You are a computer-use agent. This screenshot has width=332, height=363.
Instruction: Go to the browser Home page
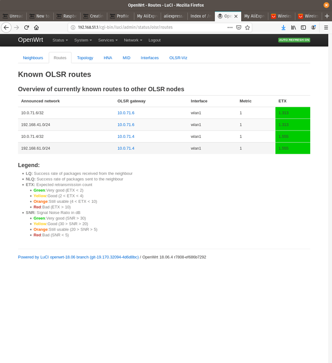coord(36,28)
